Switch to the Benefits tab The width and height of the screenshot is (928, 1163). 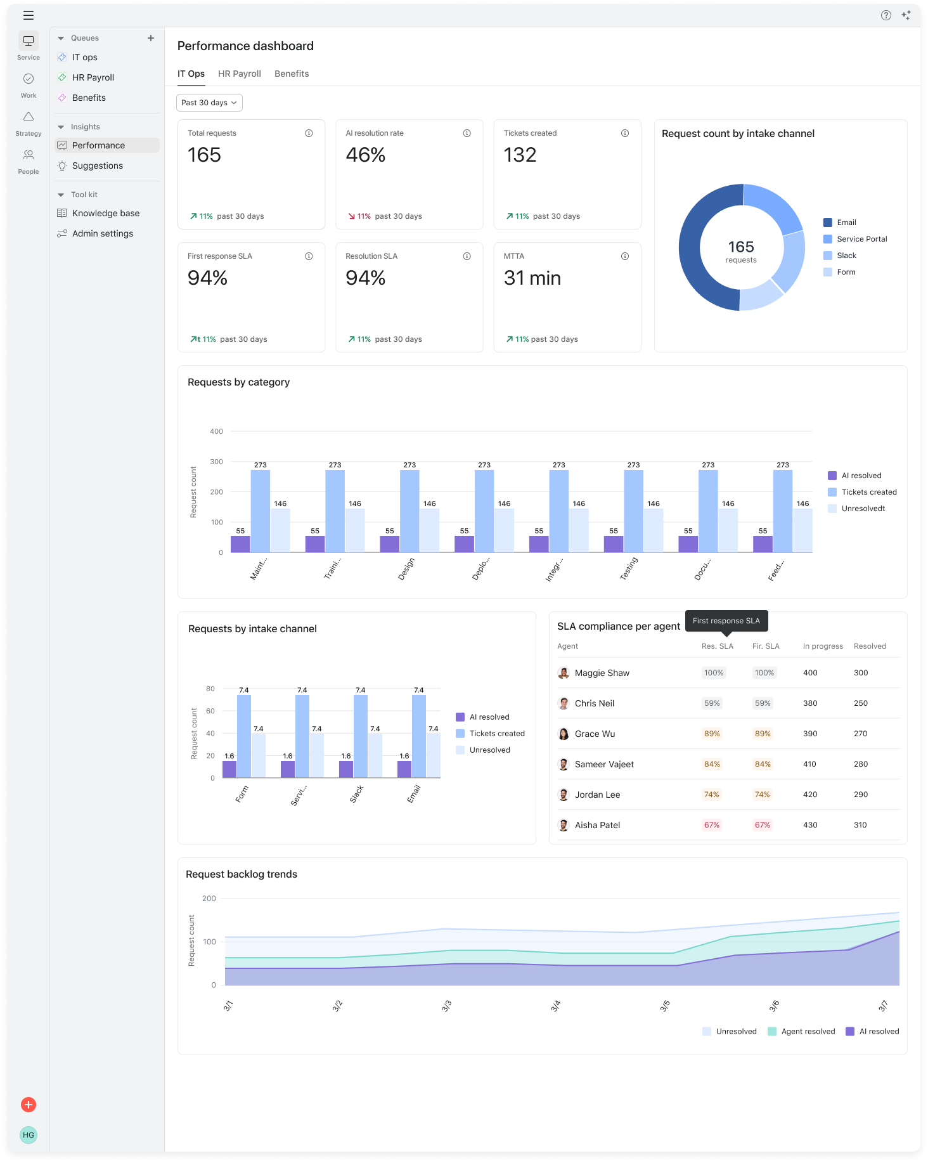pyautogui.click(x=292, y=74)
